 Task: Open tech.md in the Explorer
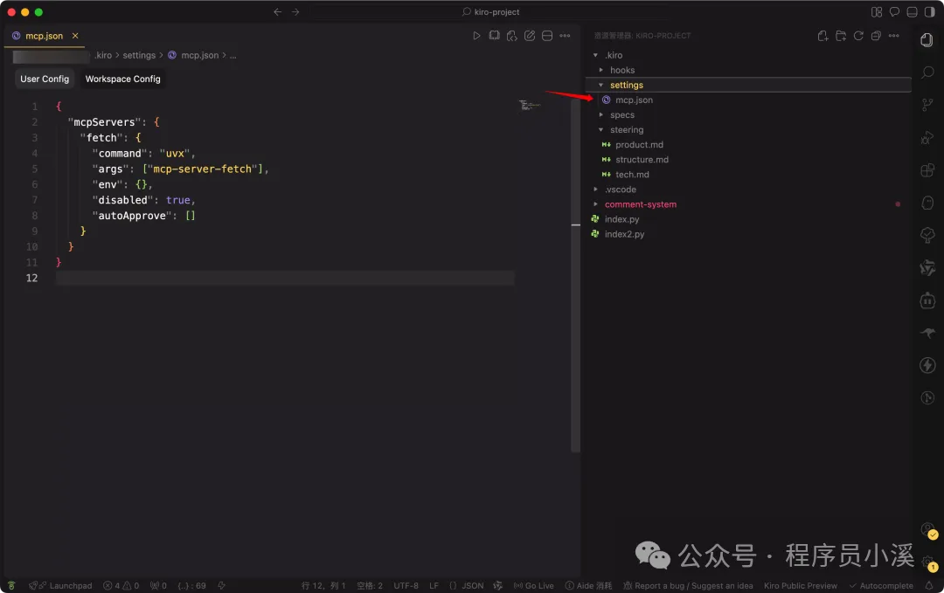(748, 175)
